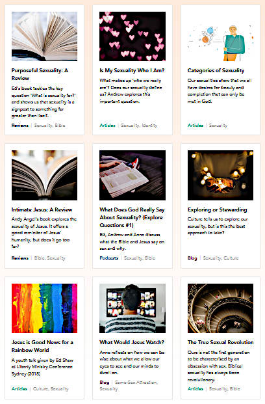Open 'Jesus is Good News for a Rainbow World'
This screenshot has height=404, width=265.
[42, 346]
